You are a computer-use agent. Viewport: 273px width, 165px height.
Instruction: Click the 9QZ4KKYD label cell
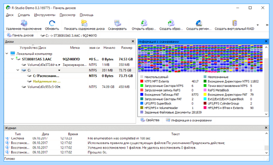[x=71, y=59]
